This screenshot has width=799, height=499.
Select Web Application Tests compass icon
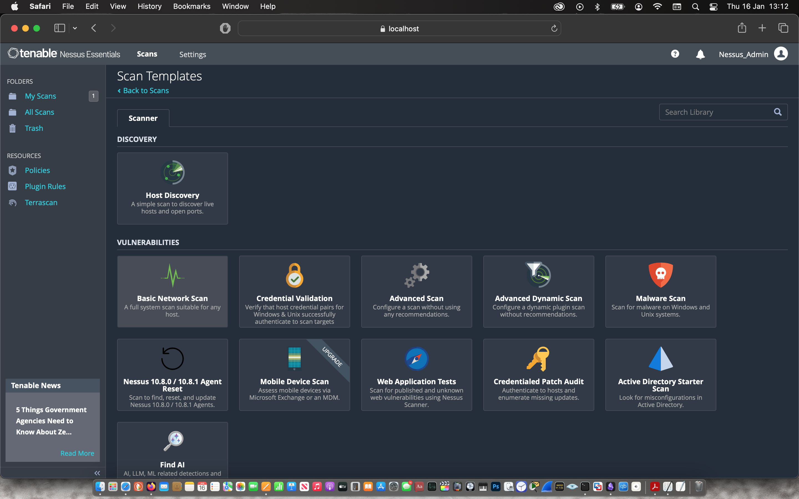point(417,358)
